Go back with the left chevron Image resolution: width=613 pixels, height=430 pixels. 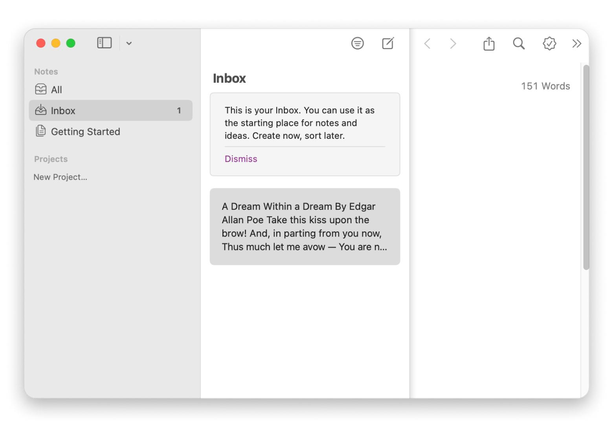tap(428, 43)
